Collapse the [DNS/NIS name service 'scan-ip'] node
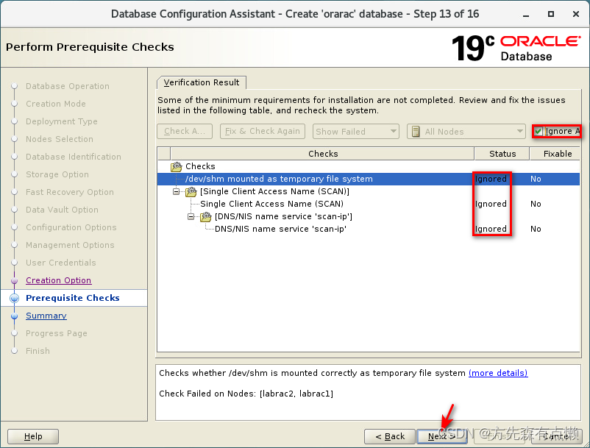Image resolution: width=590 pixels, height=448 pixels. [x=191, y=217]
